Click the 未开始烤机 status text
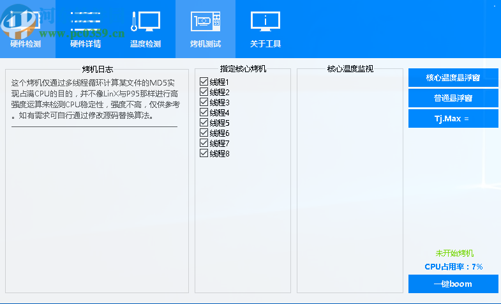This screenshot has height=304, width=501. (x=454, y=254)
